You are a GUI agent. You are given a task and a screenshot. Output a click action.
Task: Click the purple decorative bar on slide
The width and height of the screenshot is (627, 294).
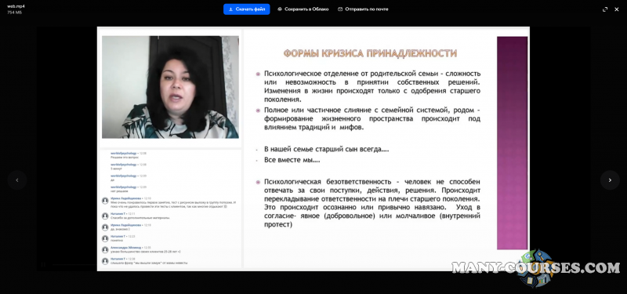point(513,143)
